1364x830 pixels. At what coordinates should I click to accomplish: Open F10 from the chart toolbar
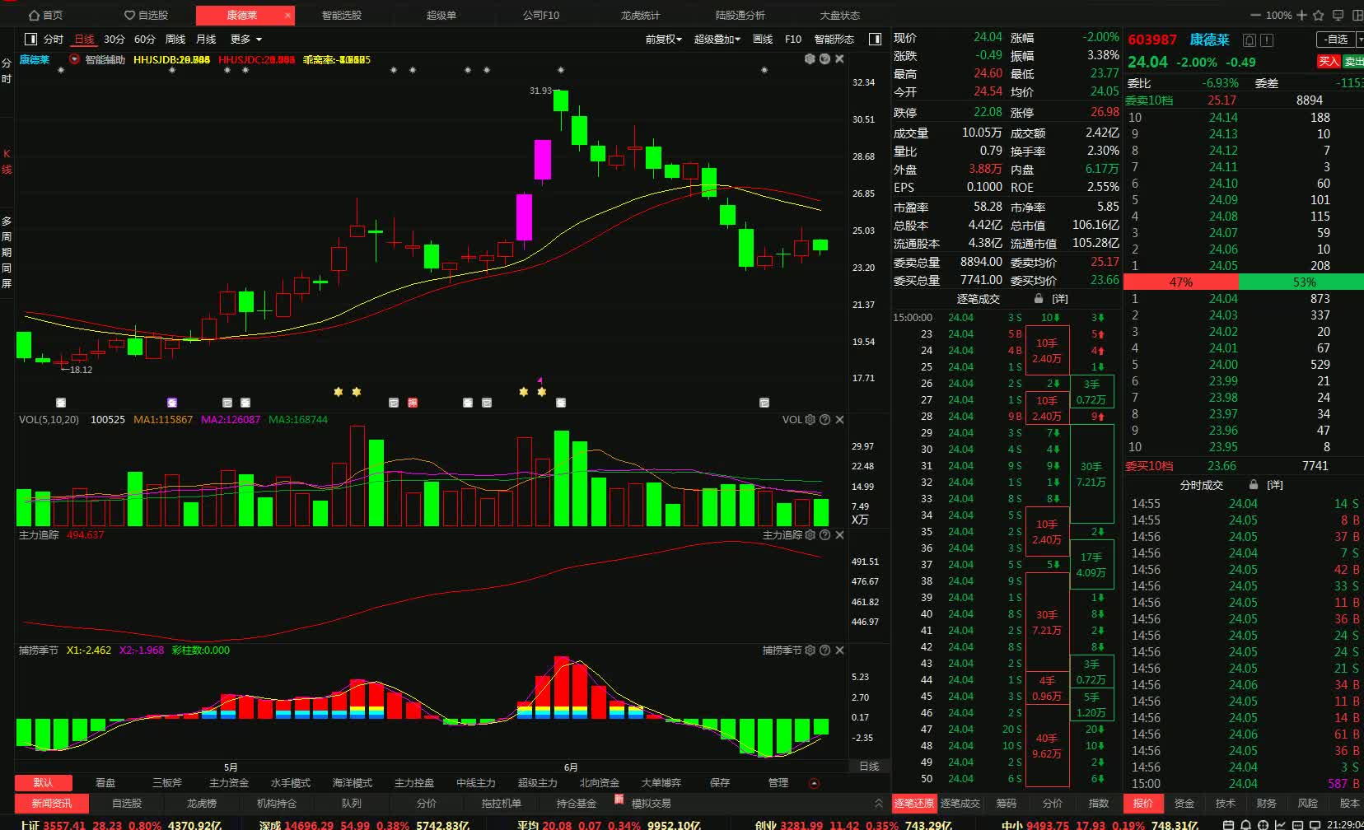pos(793,39)
